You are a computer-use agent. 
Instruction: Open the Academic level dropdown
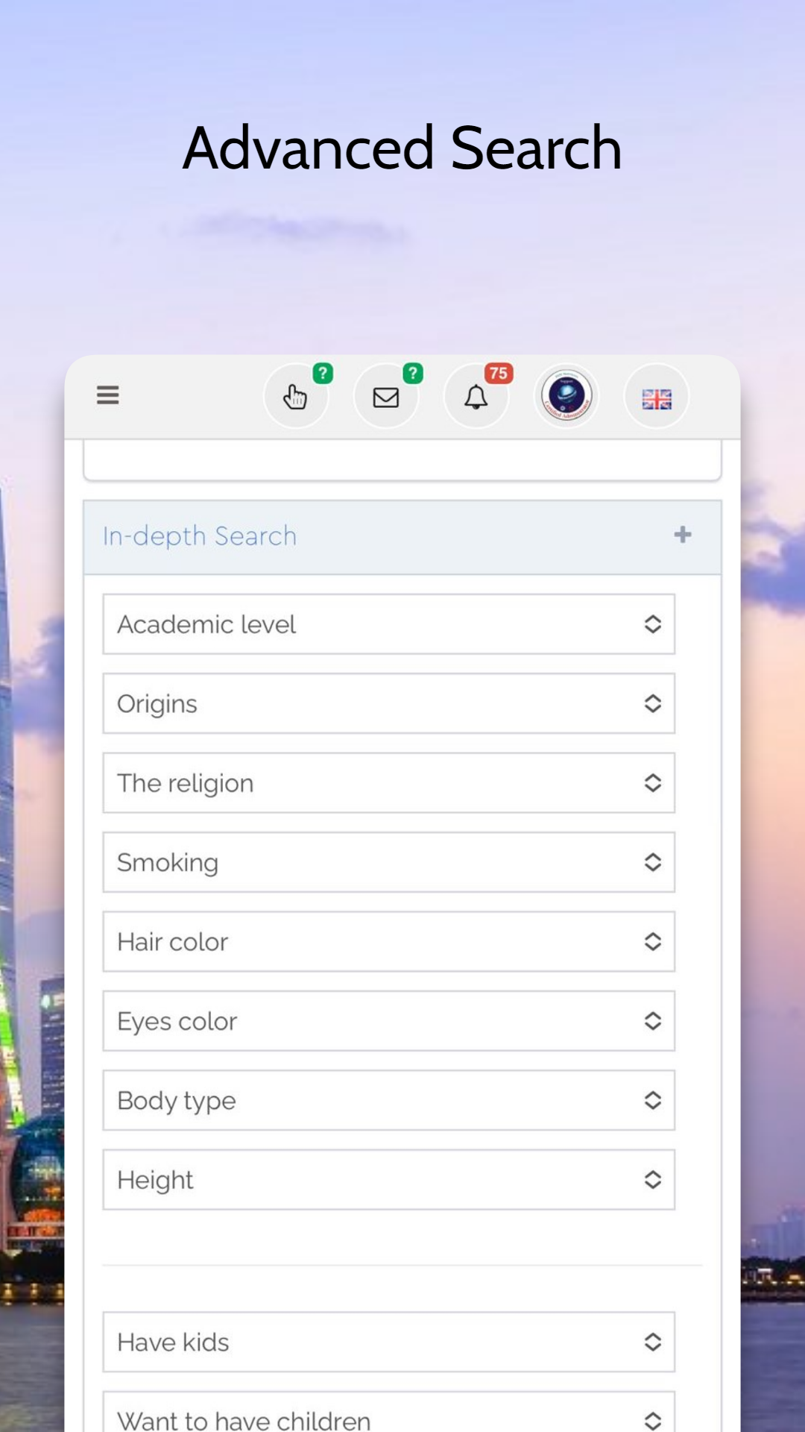pyautogui.click(x=388, y=624)
